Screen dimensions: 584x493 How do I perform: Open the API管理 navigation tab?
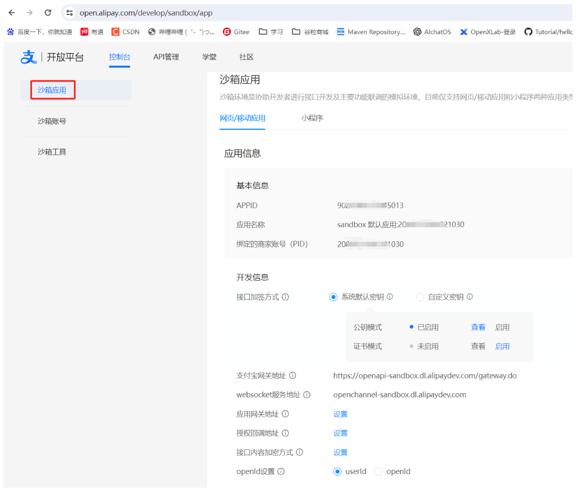click(x=166, y=57)
